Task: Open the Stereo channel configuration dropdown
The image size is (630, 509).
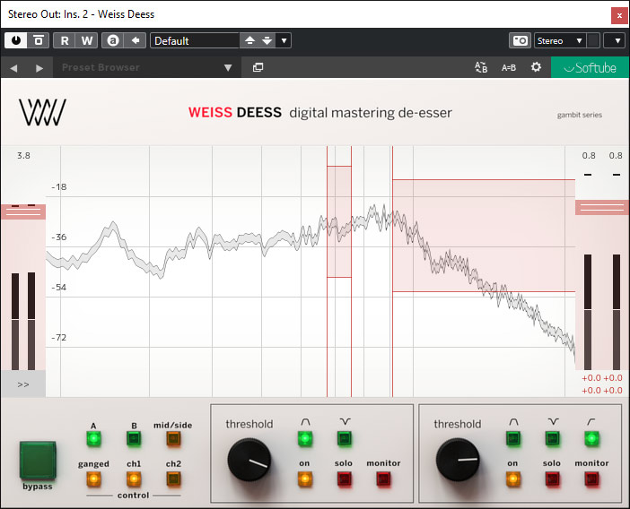Action: [559, 40]
